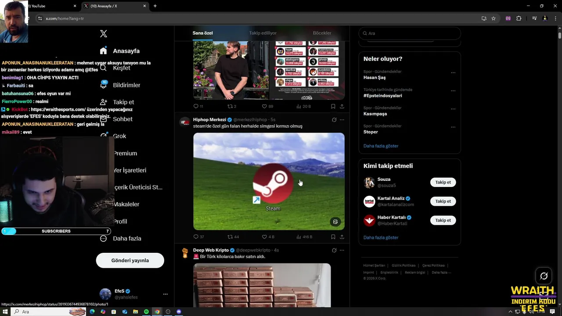Screen dimensions: 562x316
Task: Click the Chrome address bar URL
Action: pos(65,18)
